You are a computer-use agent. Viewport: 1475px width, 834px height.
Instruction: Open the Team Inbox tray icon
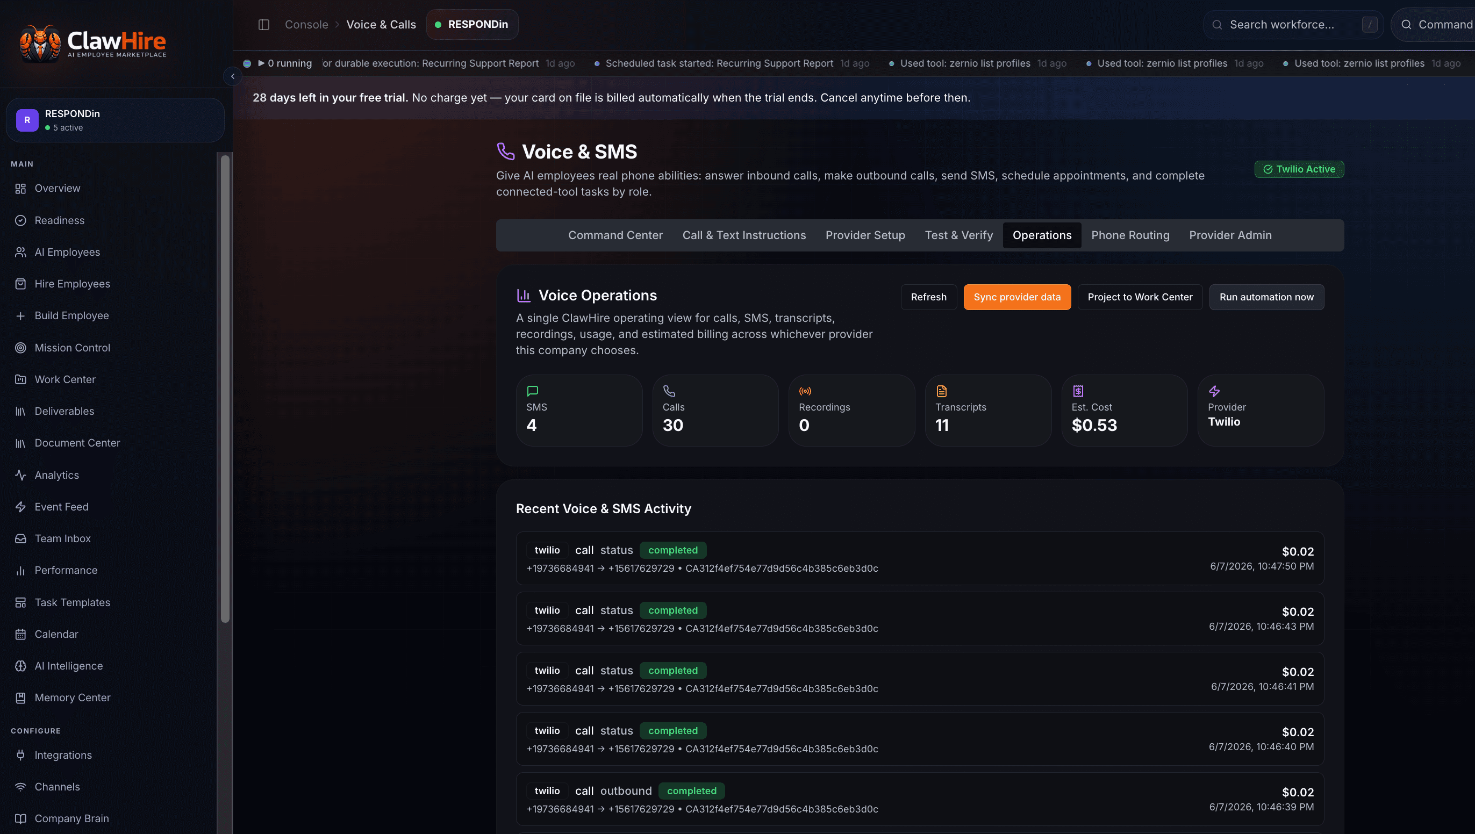(20, 538)
